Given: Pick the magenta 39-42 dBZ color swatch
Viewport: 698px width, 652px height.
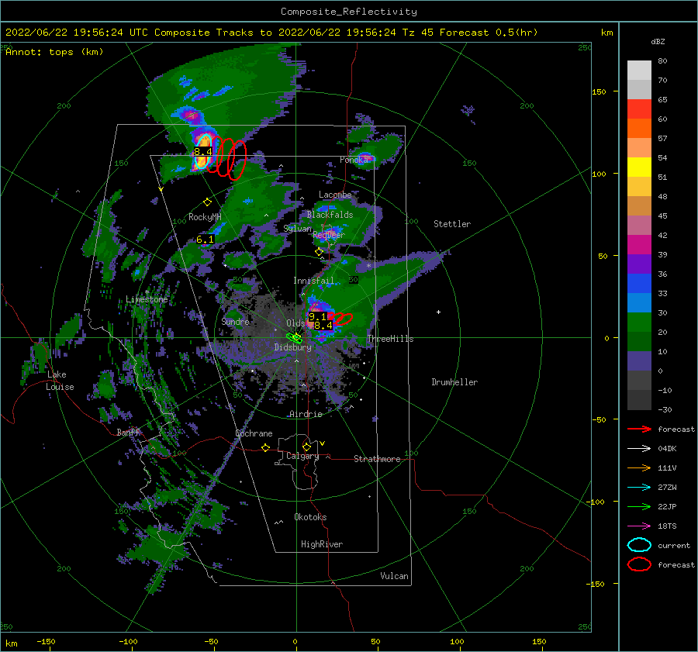Looking at the screenshot, I should tap(639, 245).
